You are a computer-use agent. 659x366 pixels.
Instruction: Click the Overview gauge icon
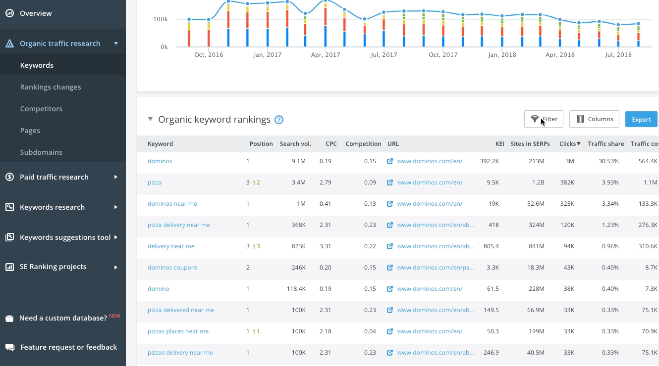pyautogui.click(x=9, y=13)
